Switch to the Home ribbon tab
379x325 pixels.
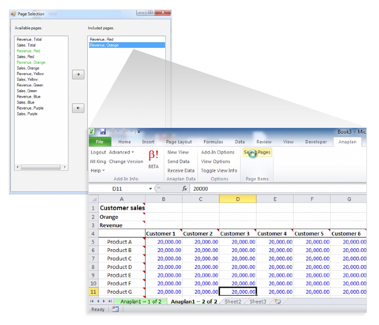(x=124, y=142)
